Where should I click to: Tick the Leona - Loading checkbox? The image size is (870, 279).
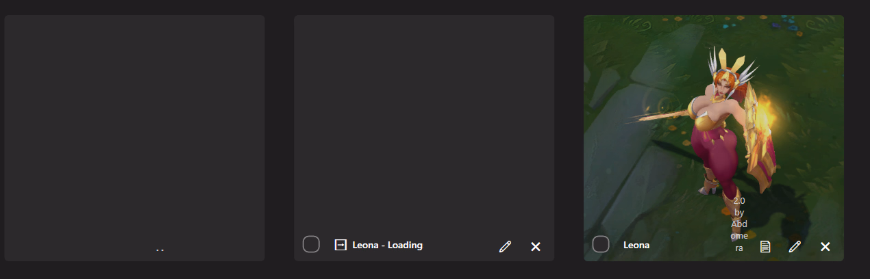click(x=311, y=244)
